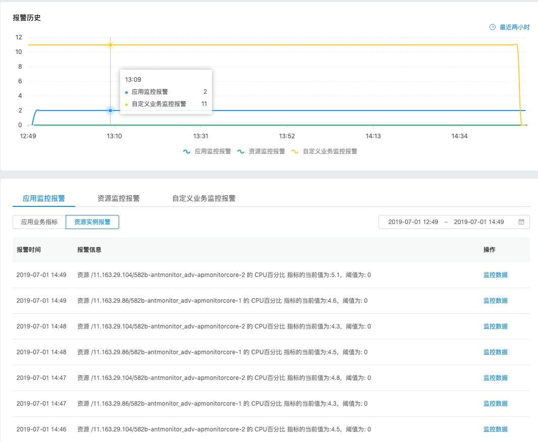Click blue data point at 13:09 on chart
Image resolution: width=538 pixels, height=442 pixels.
tap(110, 111)
